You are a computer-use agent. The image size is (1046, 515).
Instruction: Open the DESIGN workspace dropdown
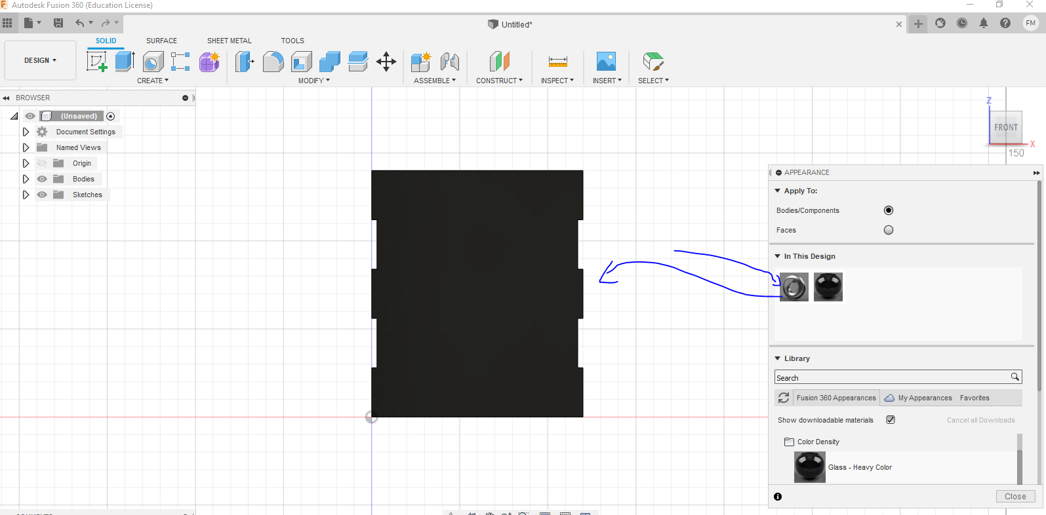[x=40, y=60]
